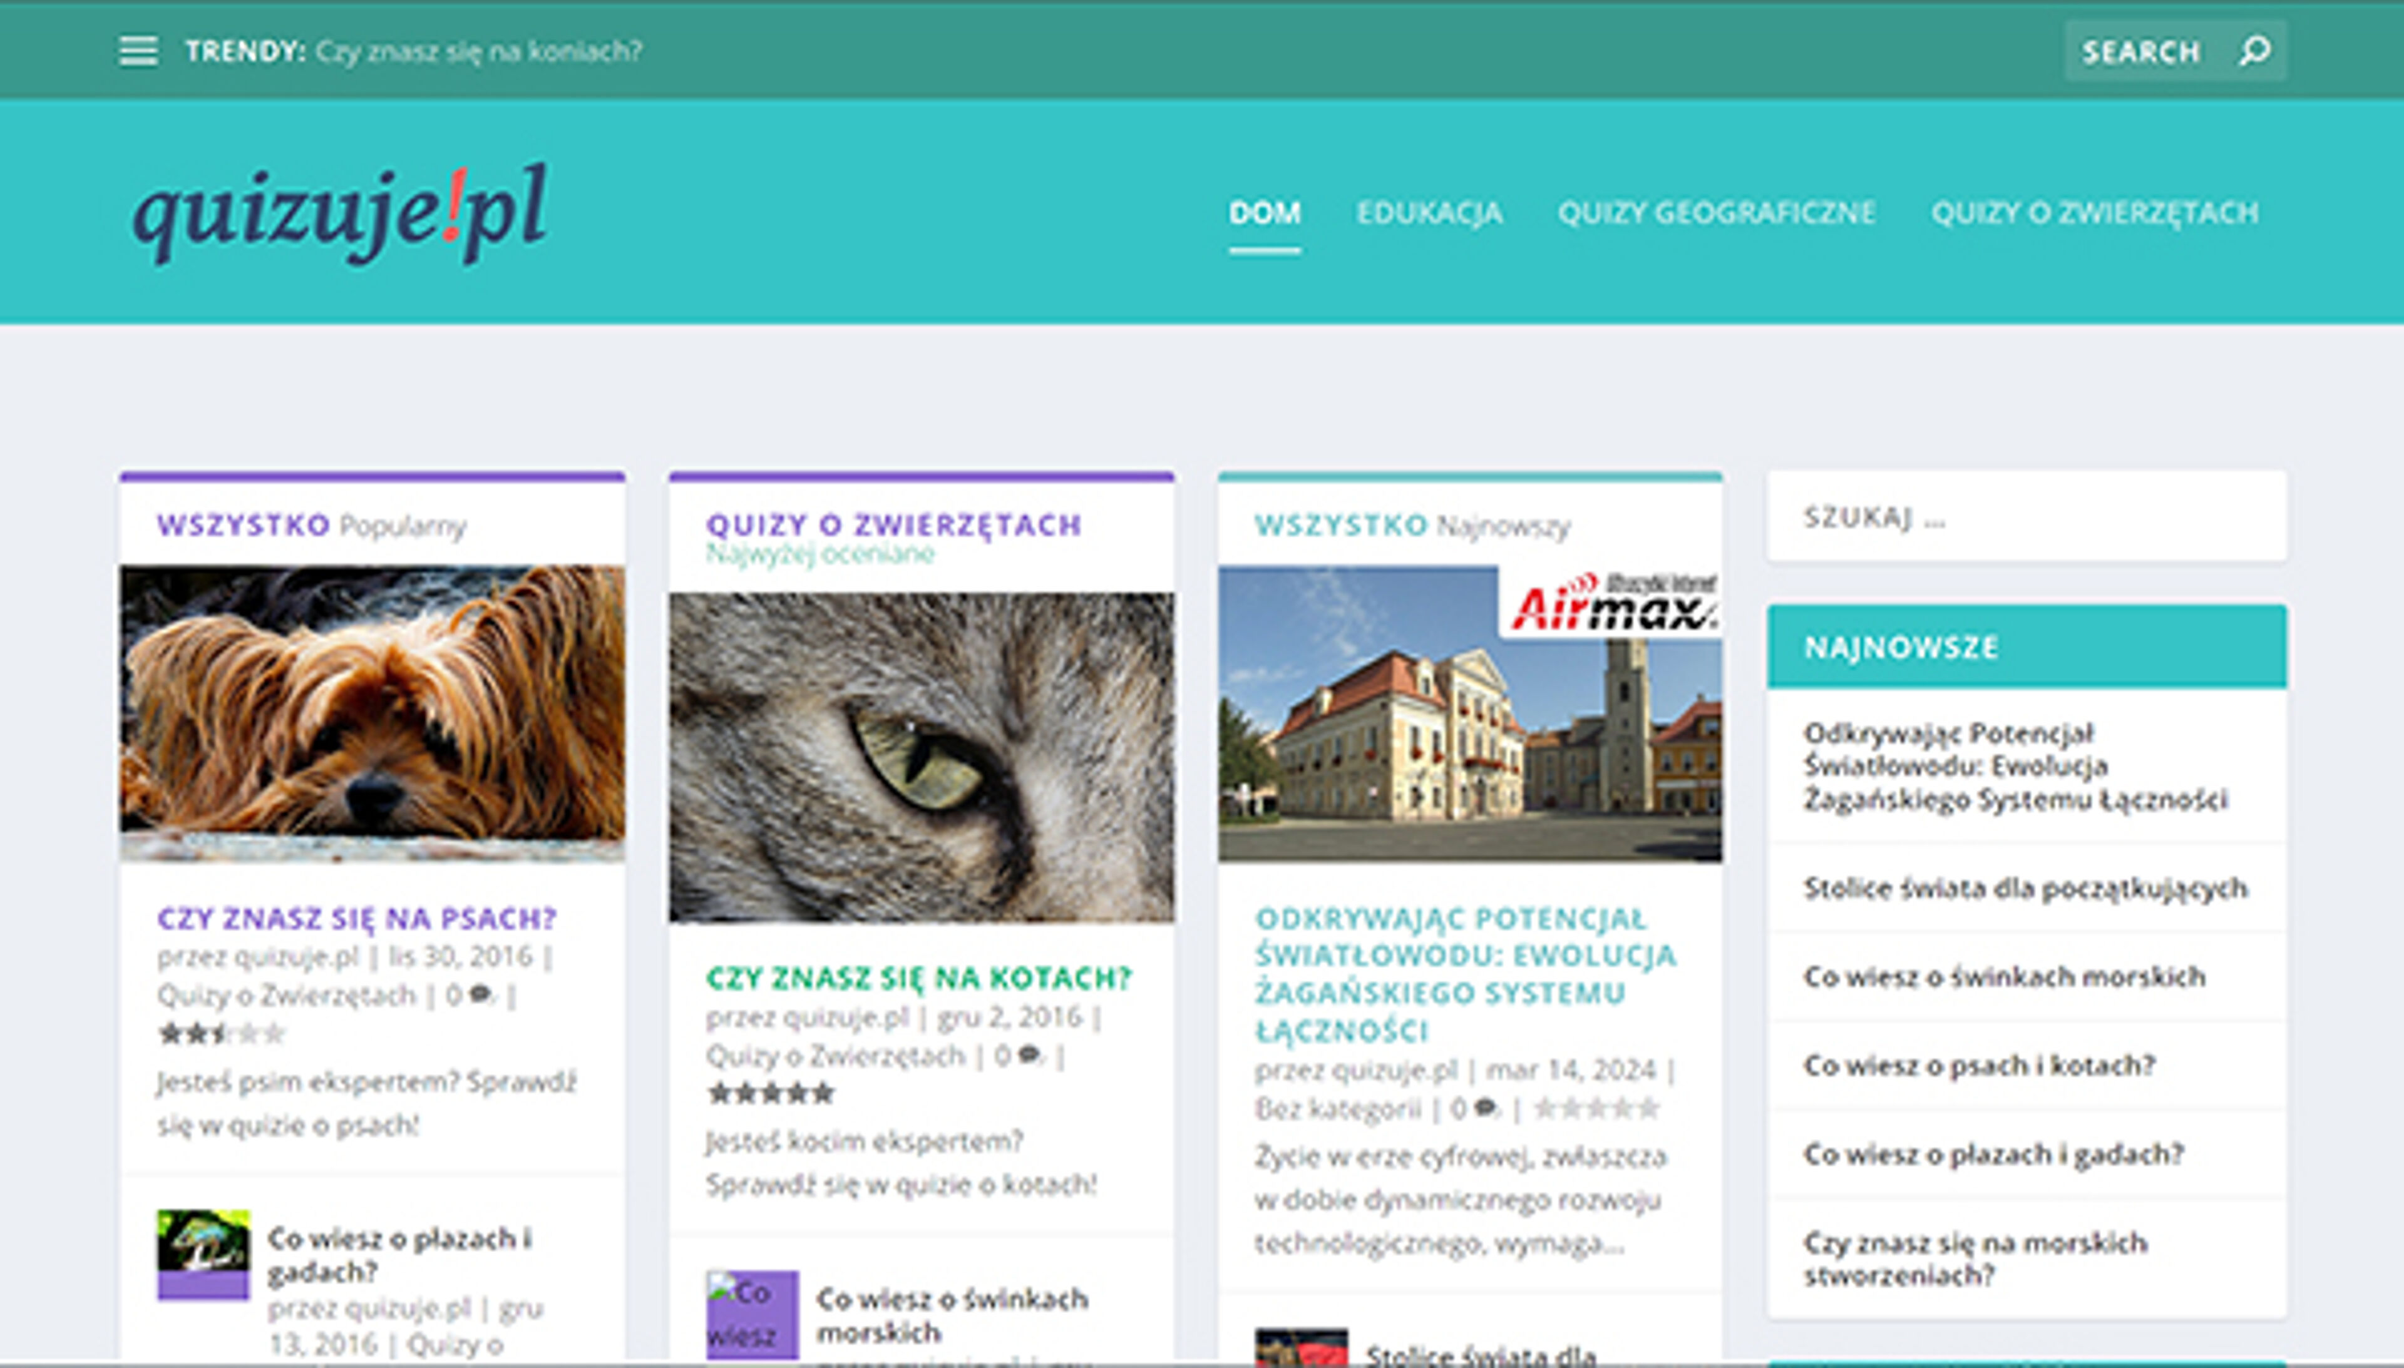The height and width of the screenshot is (1368, 2404).
Task: Open QUIZY GEOGRAFICZNE section
Action: [1717, 214]
